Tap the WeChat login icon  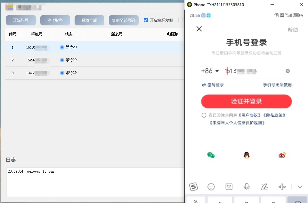(x=210, y=155)
